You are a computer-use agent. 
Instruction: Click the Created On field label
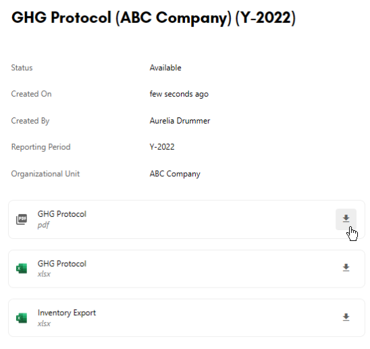pyautogui.click(x=31, y=94)
